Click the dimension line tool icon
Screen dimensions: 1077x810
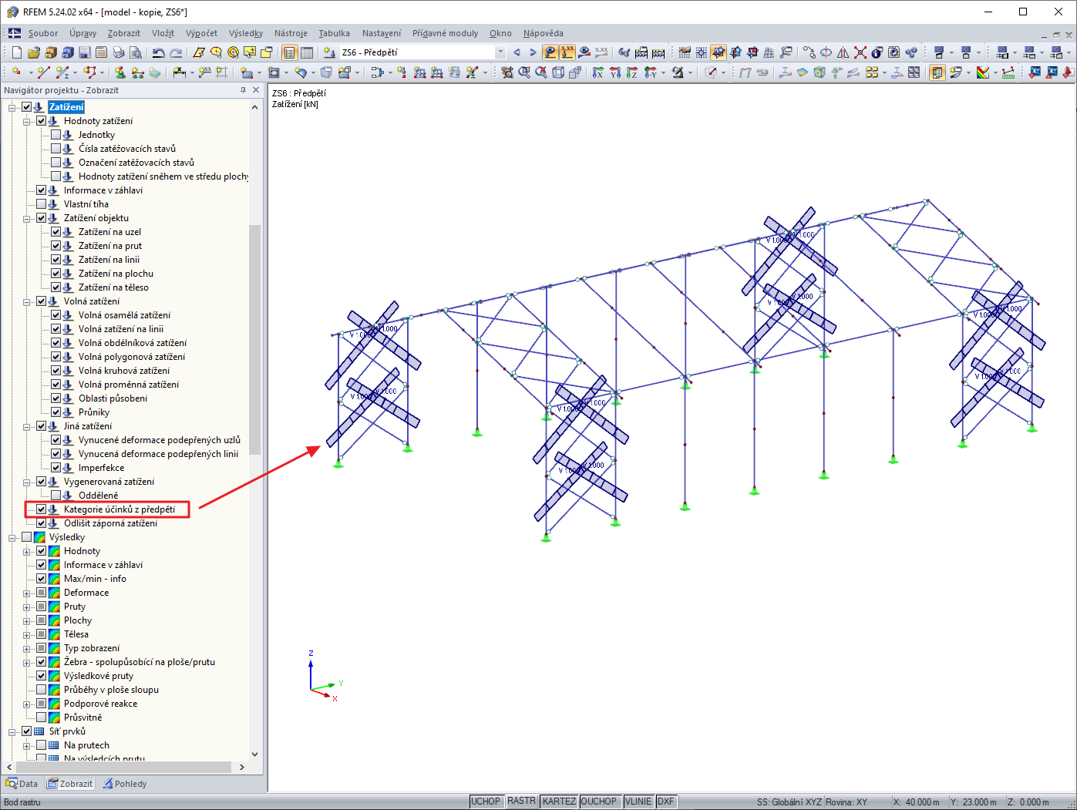coord(178,72)
